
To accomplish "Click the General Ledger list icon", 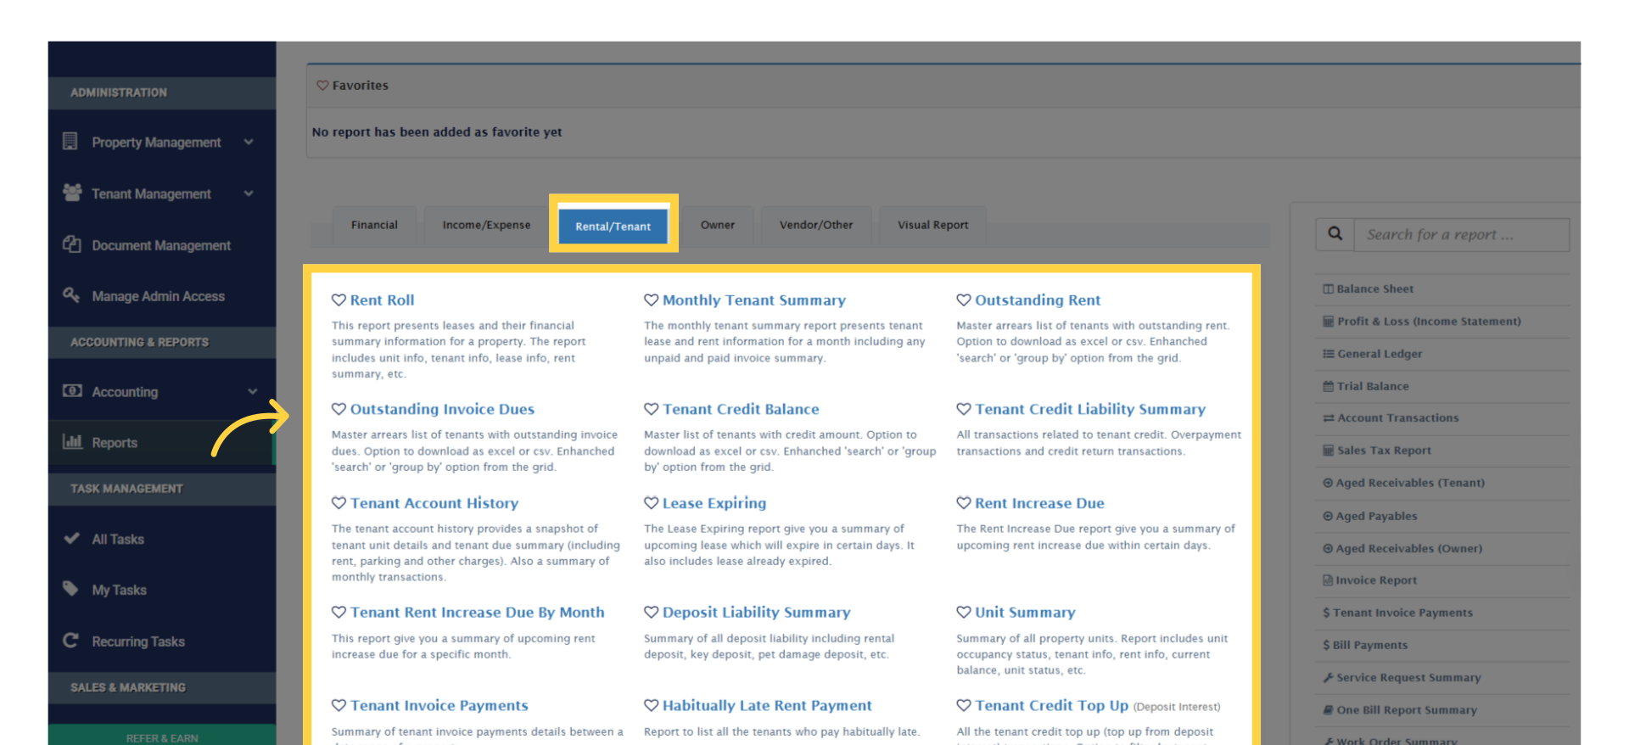I will click(1328, 354).
